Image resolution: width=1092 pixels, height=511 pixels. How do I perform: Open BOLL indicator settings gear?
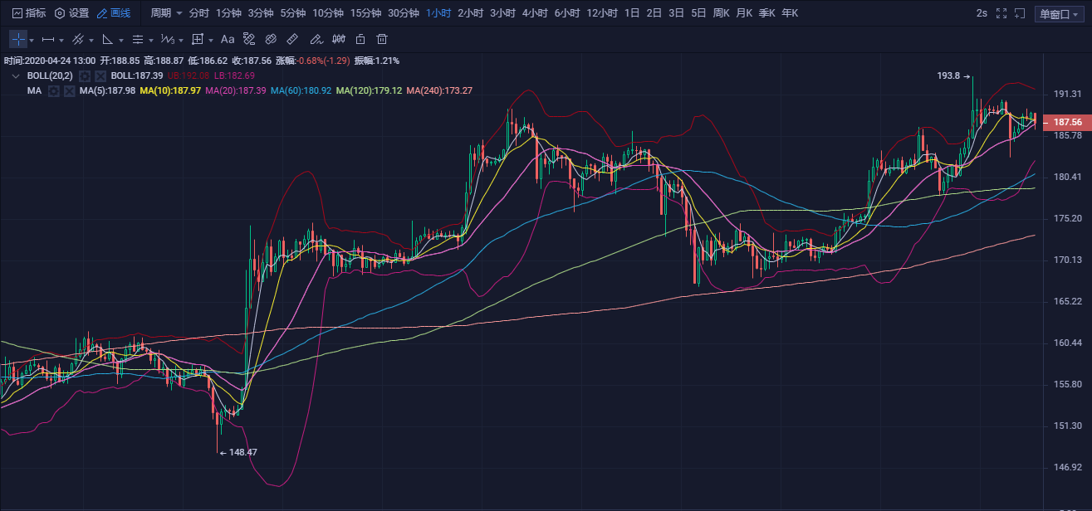pos(84,75)
